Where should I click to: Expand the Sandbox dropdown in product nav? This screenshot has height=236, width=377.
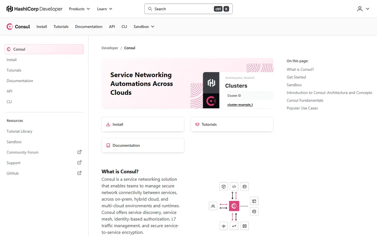pyautogui.click(x=144, y=26)
